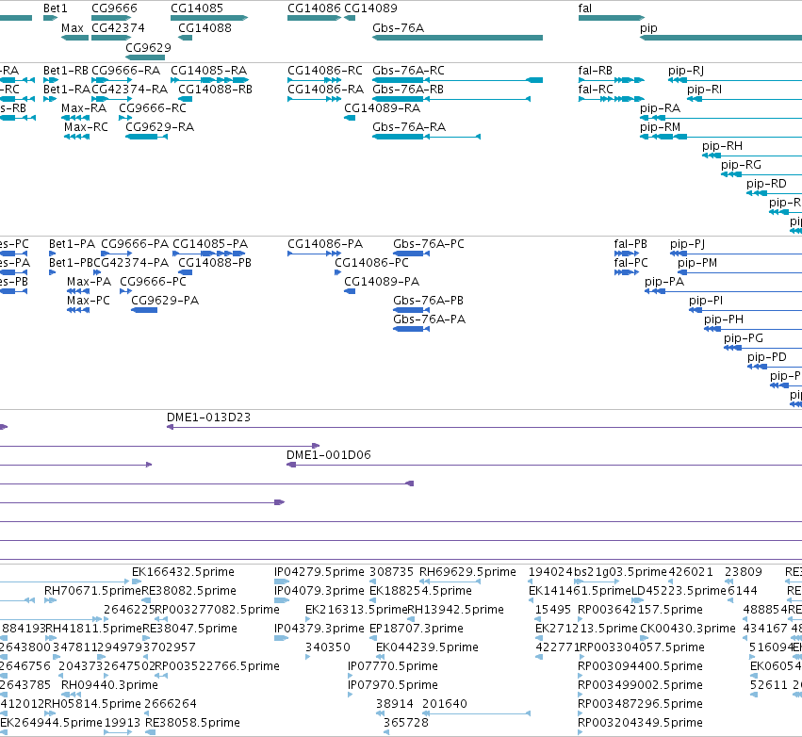Select the Bet1 gene label

tap(56, 8)
